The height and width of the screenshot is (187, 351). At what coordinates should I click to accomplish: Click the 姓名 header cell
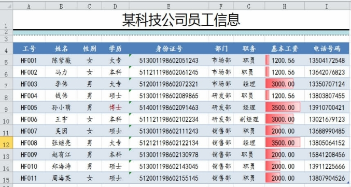pos(61,49)
